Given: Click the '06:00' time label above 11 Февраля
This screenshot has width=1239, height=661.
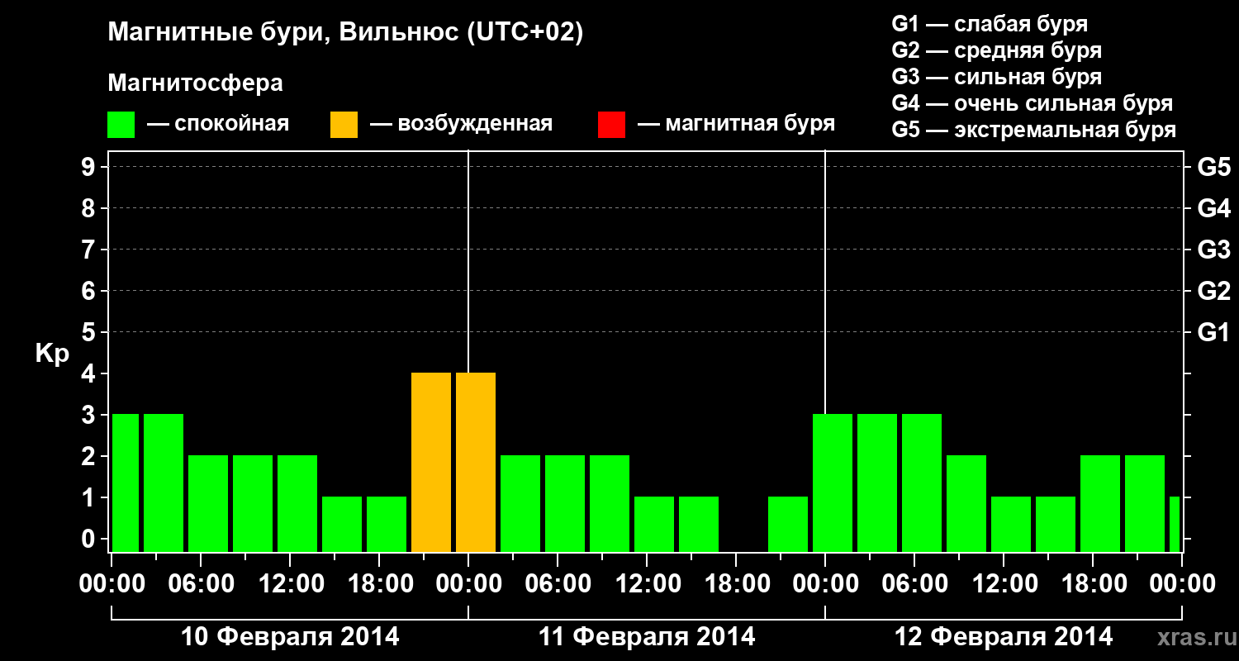Looking at the screenshot, I should [x=558, y=583].
